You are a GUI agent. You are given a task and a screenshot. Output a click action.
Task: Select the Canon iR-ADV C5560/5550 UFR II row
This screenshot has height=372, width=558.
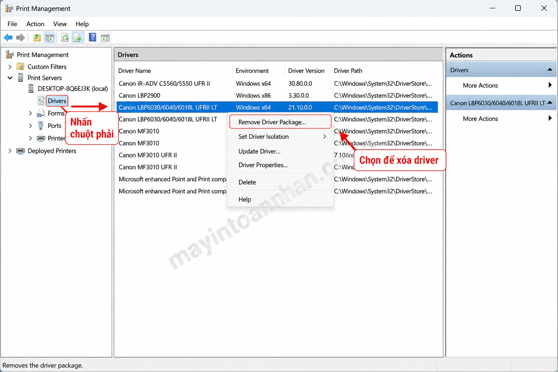pos(277,84)
